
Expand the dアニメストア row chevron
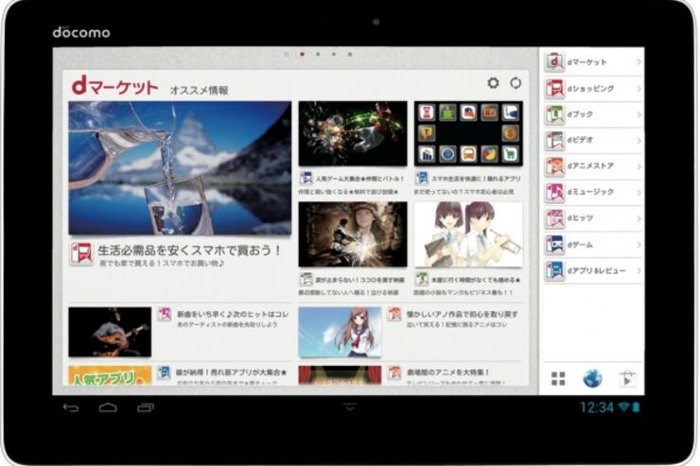639,165
